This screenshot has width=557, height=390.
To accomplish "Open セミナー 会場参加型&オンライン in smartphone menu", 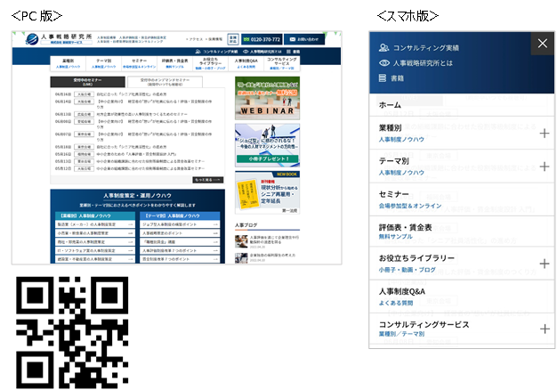I will 462,199.
